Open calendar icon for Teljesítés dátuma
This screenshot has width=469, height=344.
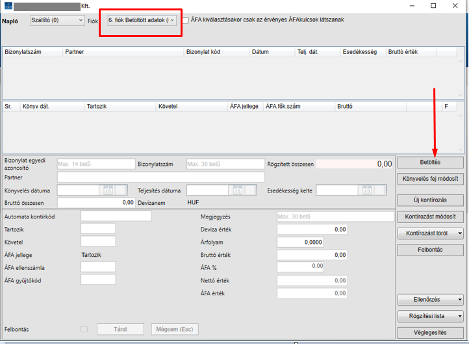click(238, 191)
